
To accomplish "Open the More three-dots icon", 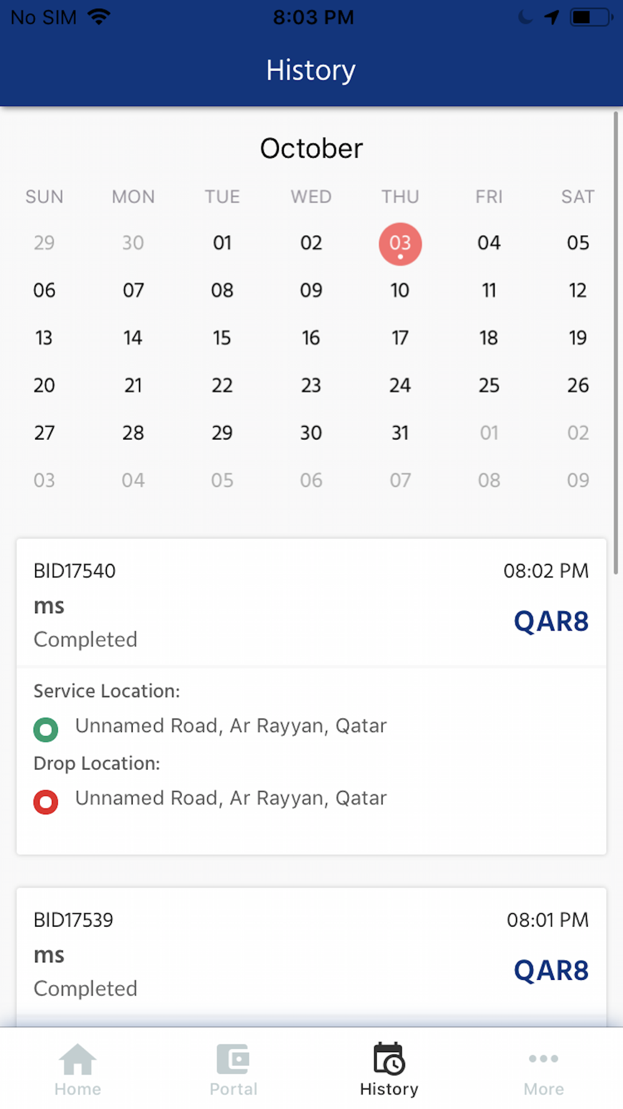I will [543, 1058].
